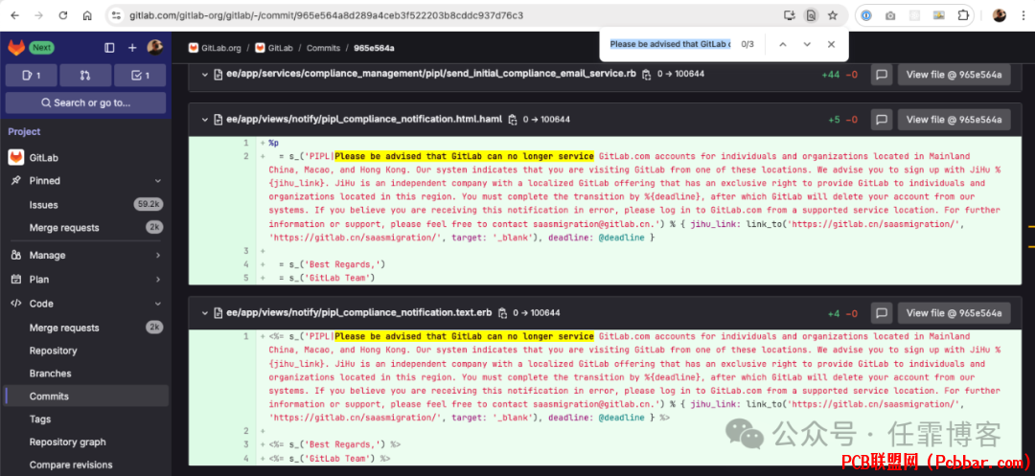View file for send_initial_compliance_email_service.rb
1035x476 pixels.
coord(954,75)
